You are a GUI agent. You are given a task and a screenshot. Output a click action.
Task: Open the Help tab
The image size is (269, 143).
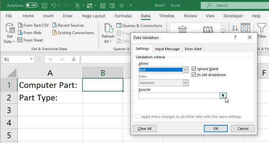(256, 16)
